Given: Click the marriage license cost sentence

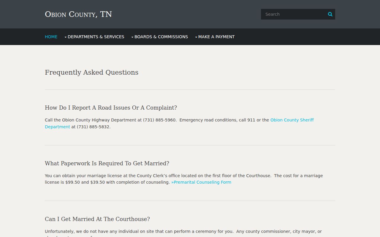Looking at the screenshot, I should coord(184,179).
